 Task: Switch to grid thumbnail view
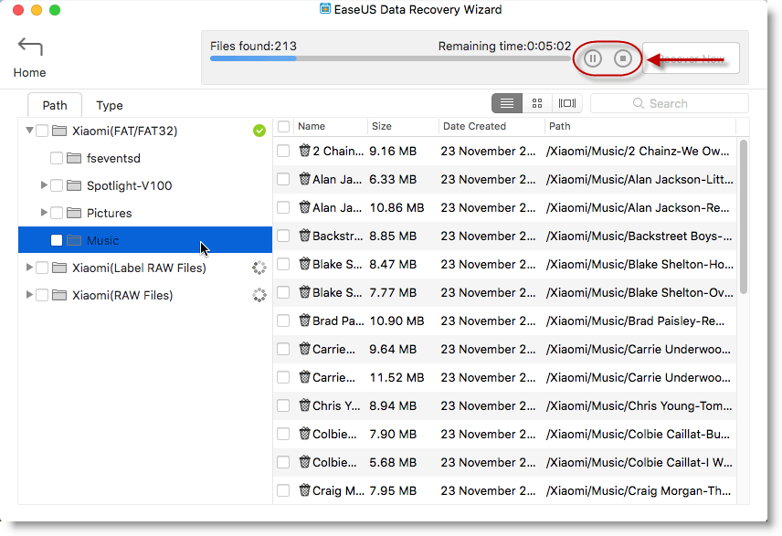click(x=537, y=103)
